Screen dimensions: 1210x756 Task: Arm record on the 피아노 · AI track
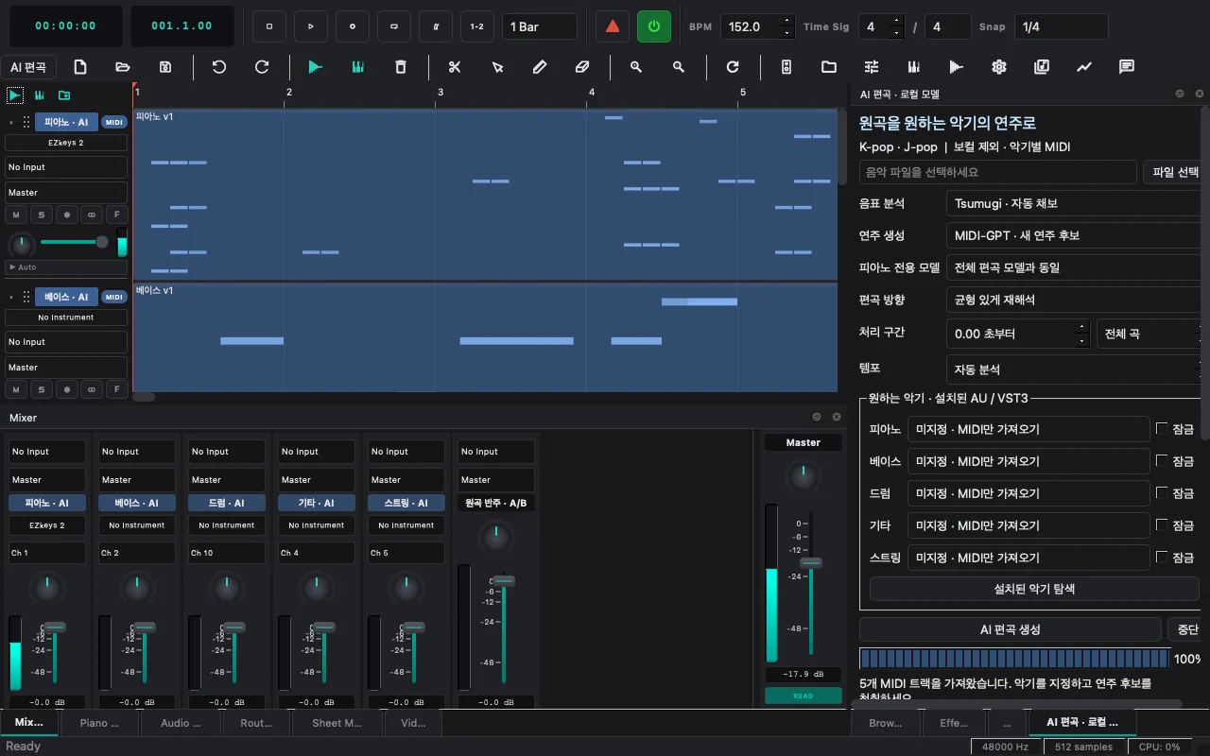(66, 215)
